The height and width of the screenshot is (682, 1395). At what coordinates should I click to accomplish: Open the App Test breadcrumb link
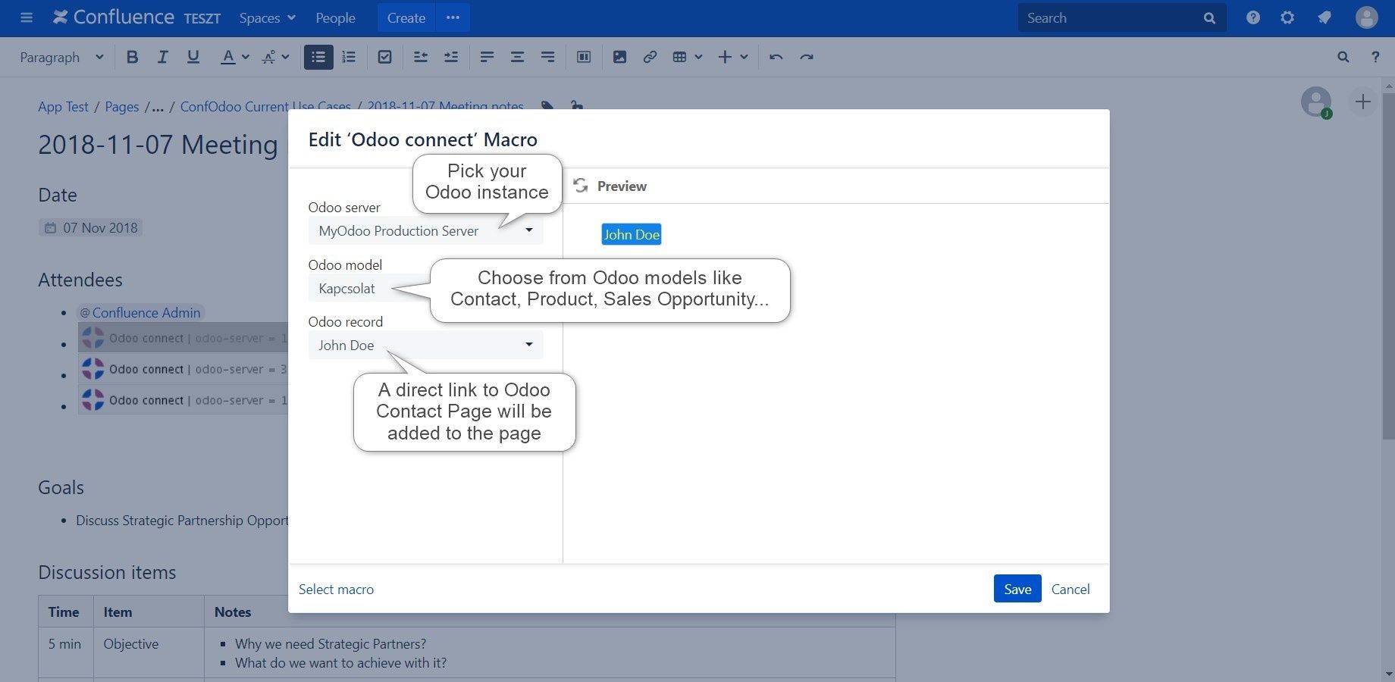tap(63, 107)
